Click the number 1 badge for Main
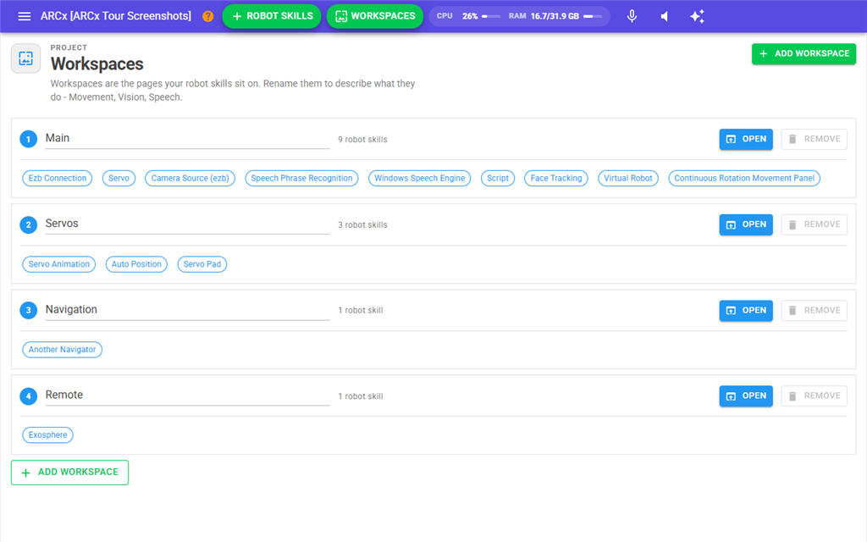The width and height of the screenshot is (867, 542). tap(29, 139)
